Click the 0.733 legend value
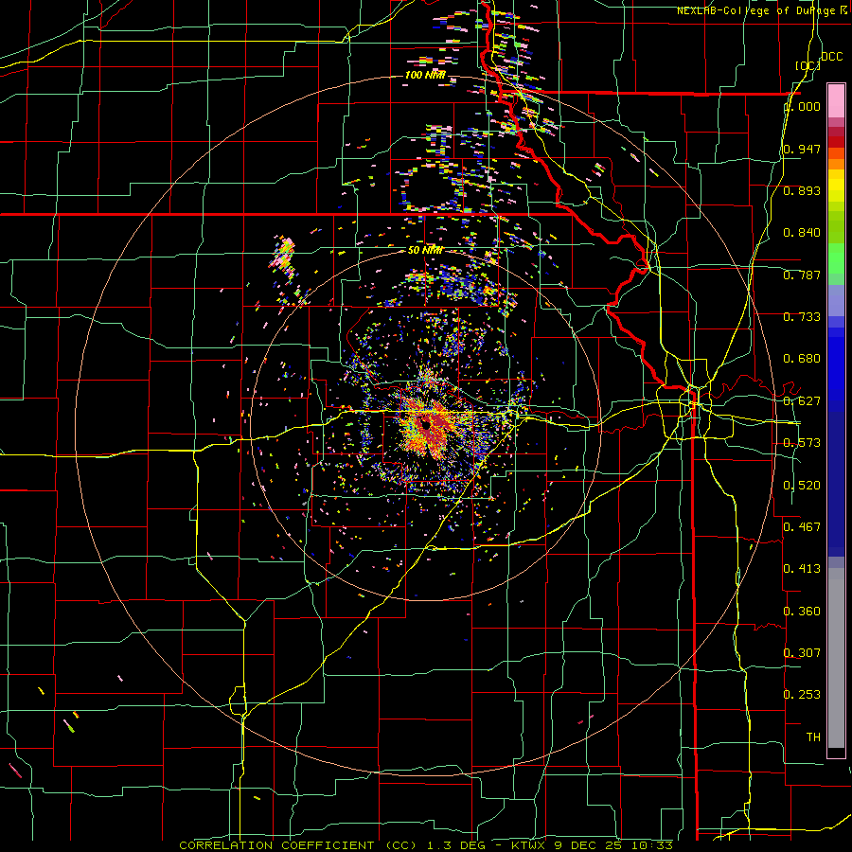Screen dimensions: 852x852 (802, 317)
